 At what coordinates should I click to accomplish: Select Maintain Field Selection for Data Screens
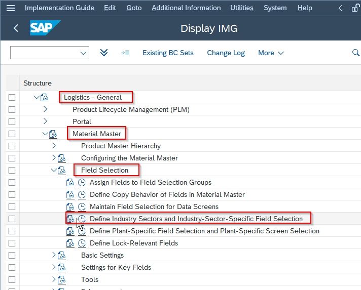point(154,207)
